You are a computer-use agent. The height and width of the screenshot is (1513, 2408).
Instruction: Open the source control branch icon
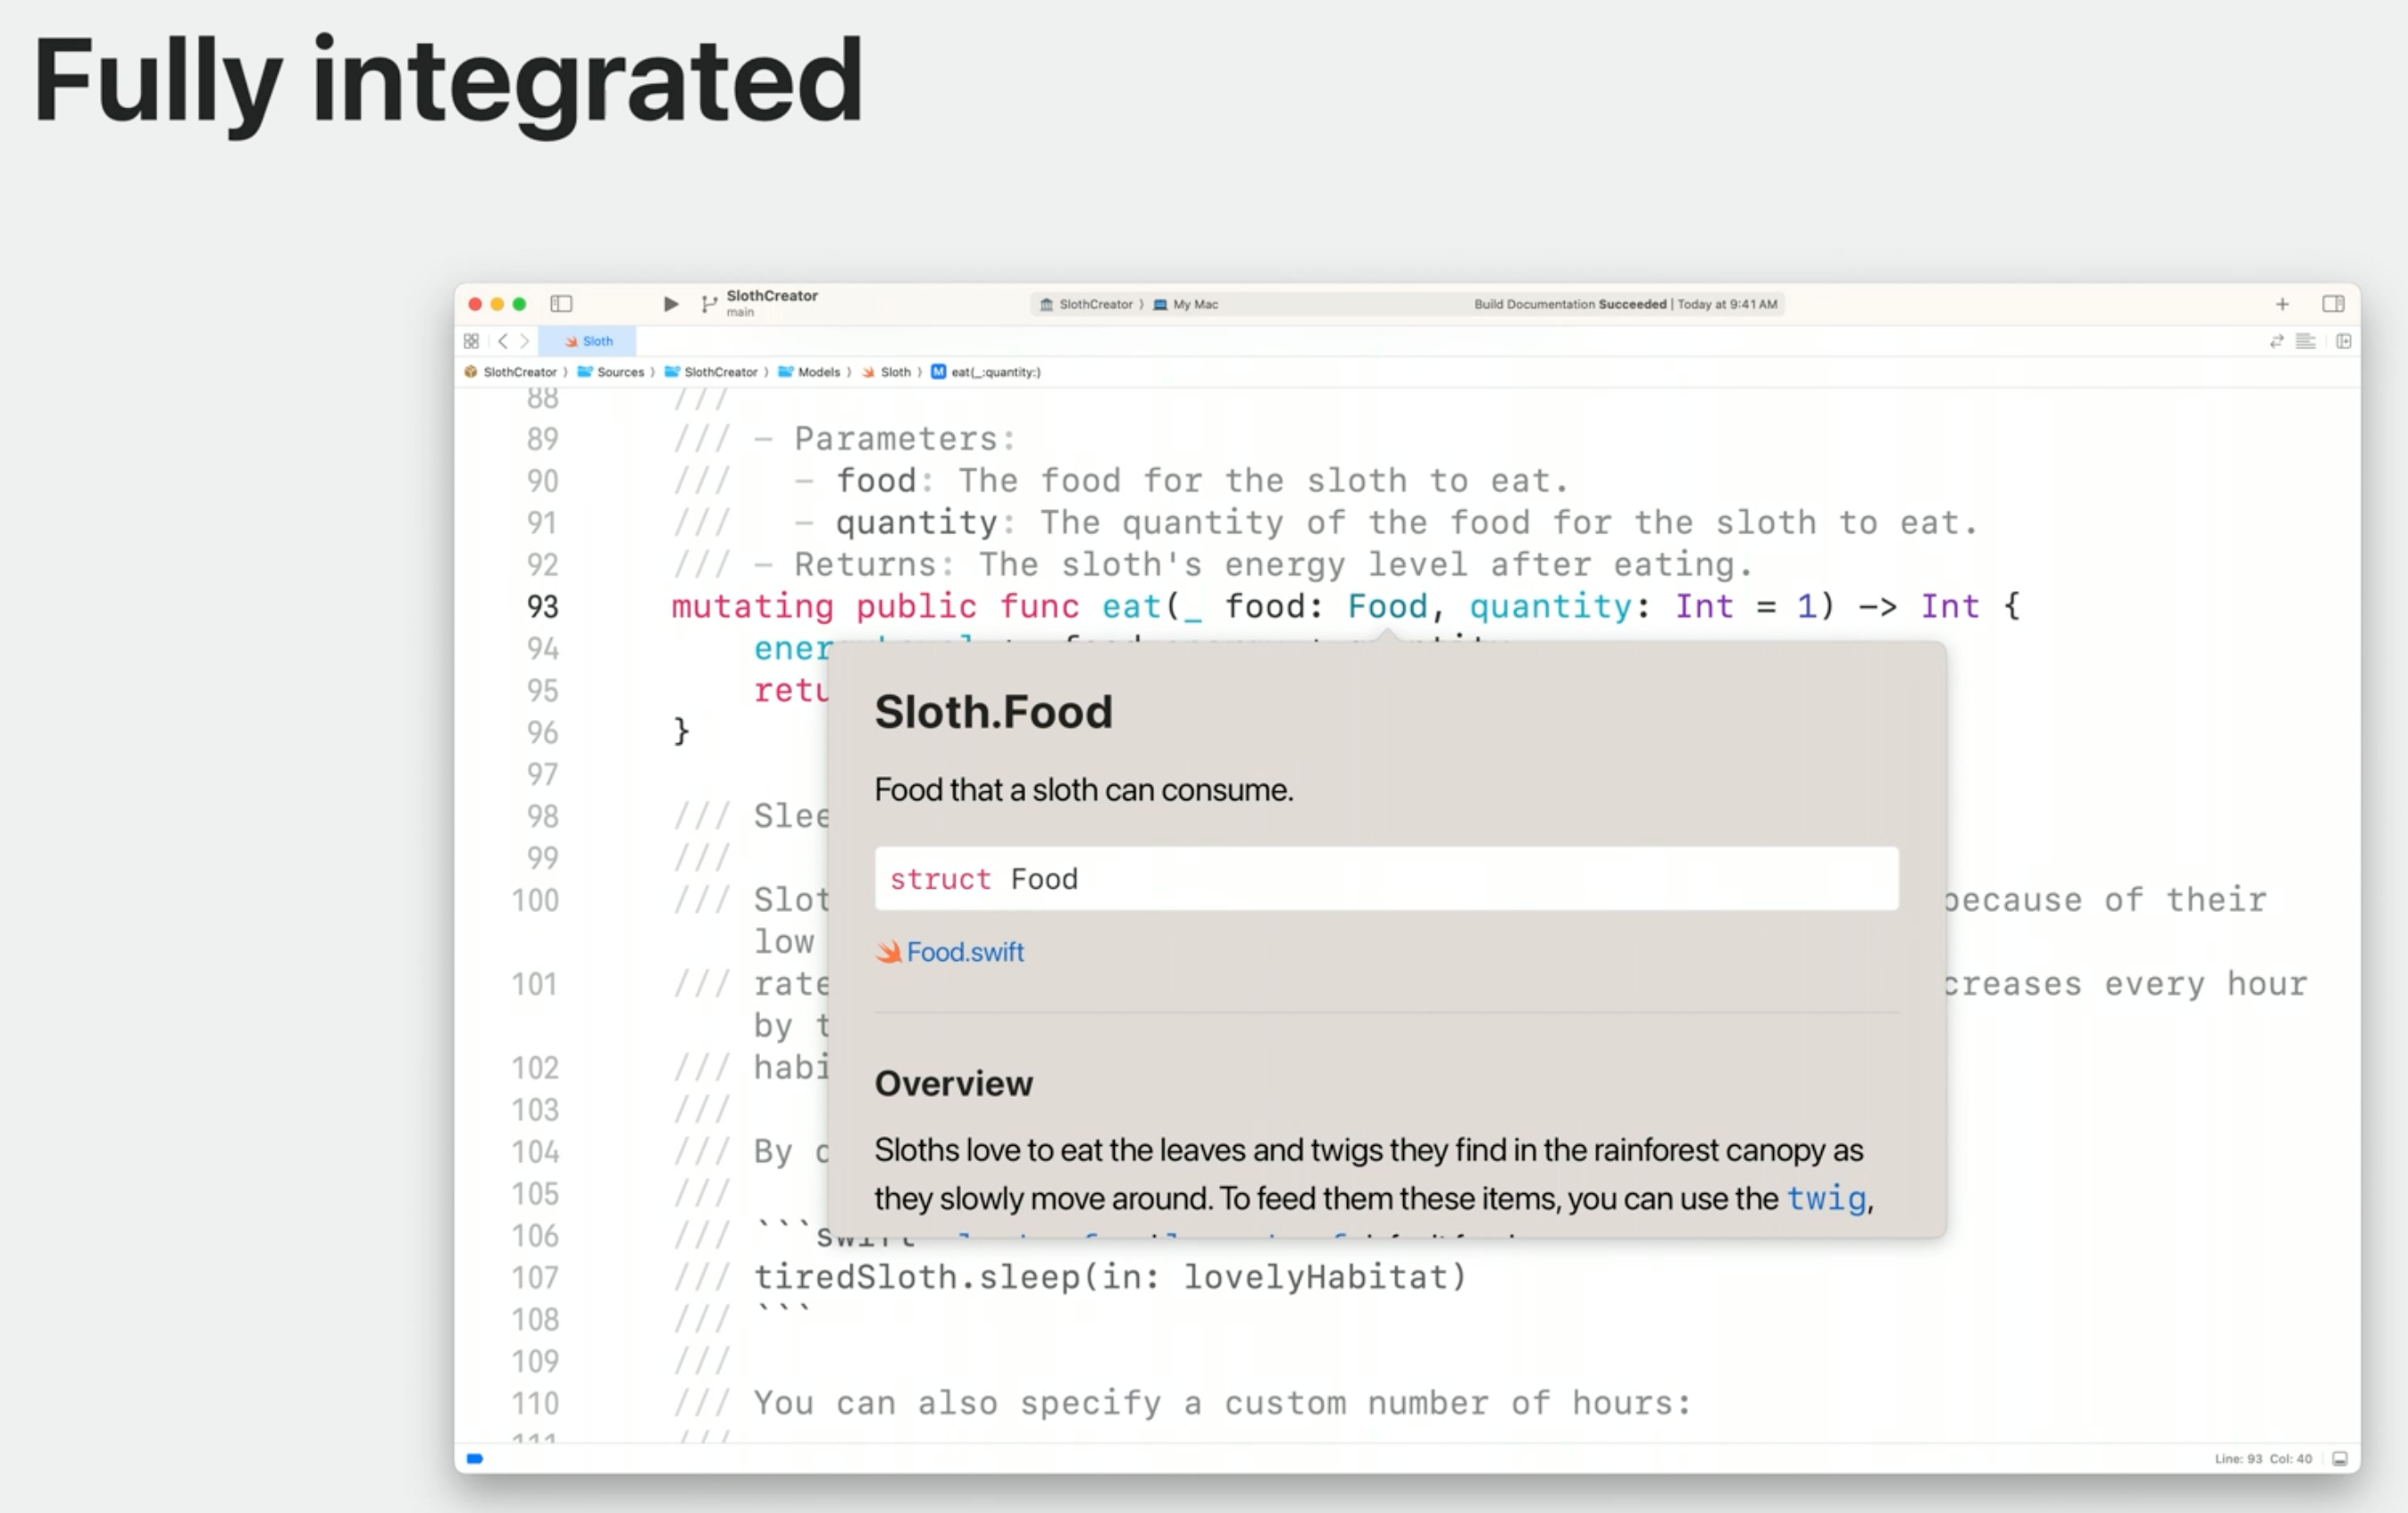[708, 304]
